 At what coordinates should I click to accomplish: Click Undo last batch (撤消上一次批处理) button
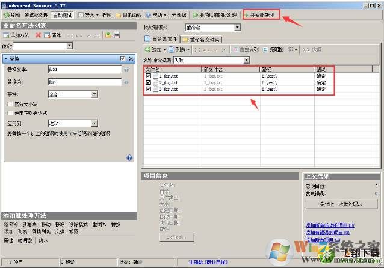341,204
